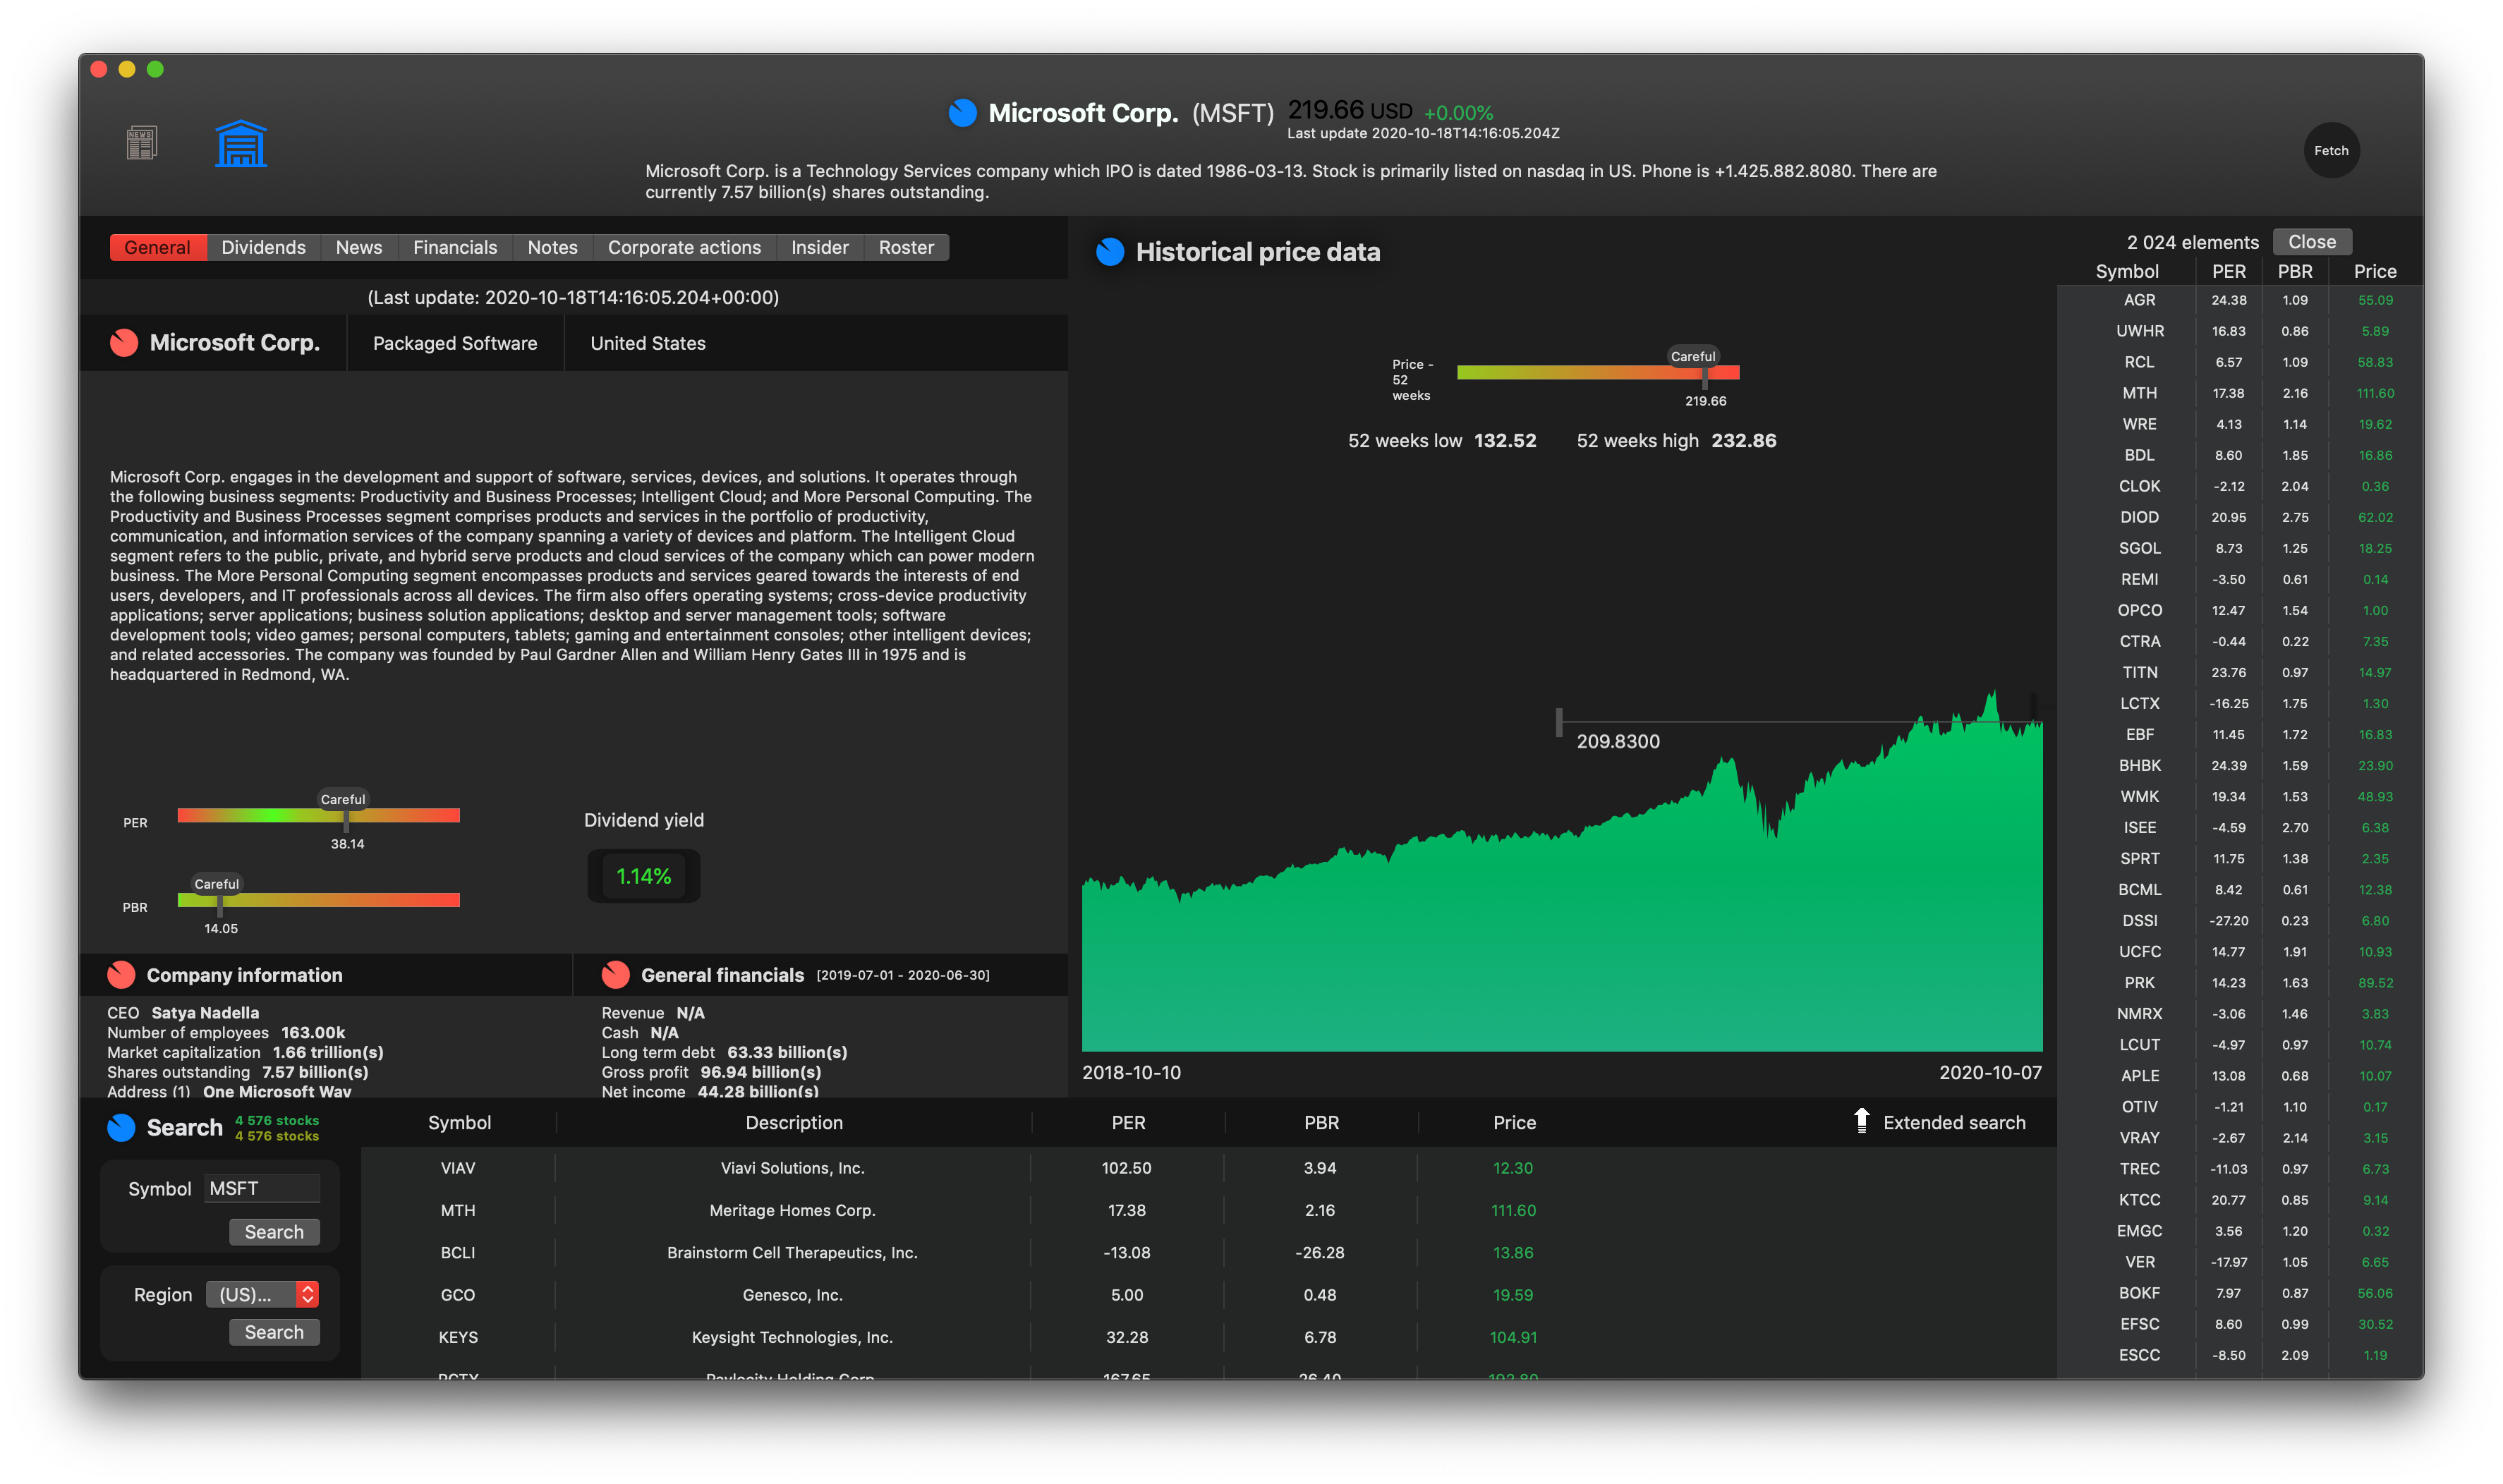Click the Symbol input field containing MSFT
This screenshot has width=2503, height=1484.
pyautogui.click(x=262, y=1188)
